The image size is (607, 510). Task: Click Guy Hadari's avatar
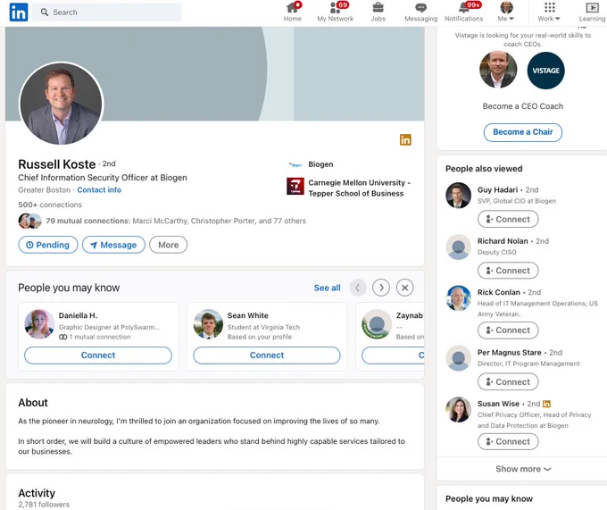458,196
